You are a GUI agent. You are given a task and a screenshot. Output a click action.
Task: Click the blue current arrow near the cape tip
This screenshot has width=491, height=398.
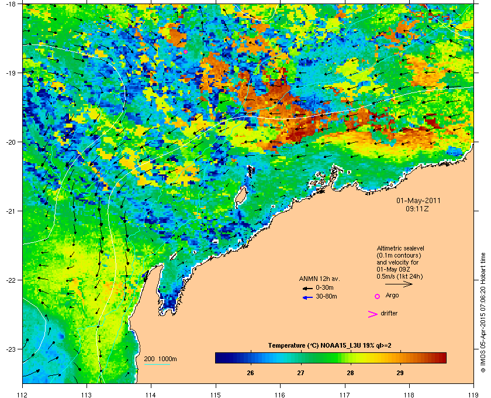pos(144,275)
